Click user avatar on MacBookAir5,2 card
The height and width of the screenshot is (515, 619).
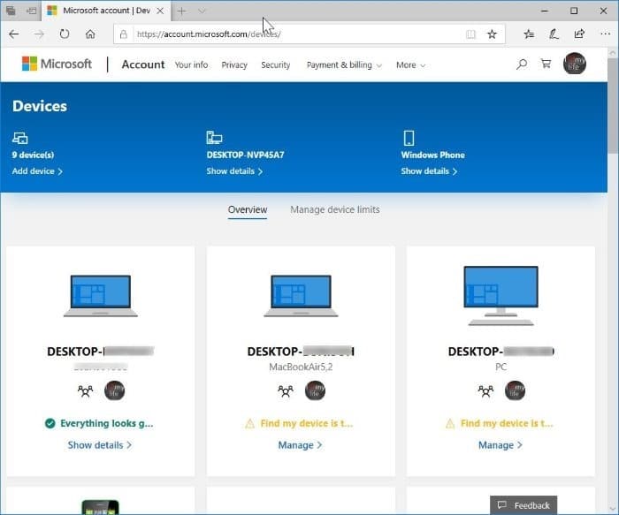315,390
